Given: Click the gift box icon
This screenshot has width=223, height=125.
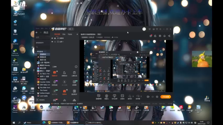Looking at the screenshot, I should coord(151,36).
